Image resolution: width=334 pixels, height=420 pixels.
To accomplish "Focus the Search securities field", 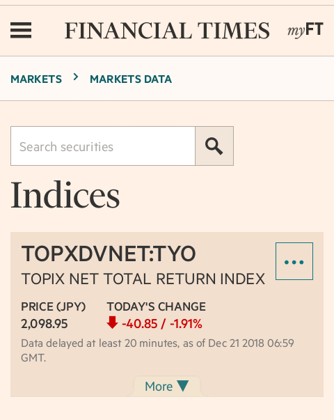I will (103, 146).
